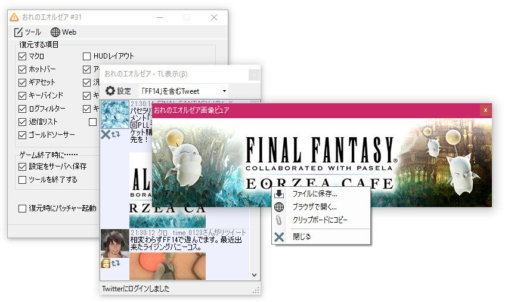Expand the 「FF14」を含むTweet dropdown

tap(224, 91)
